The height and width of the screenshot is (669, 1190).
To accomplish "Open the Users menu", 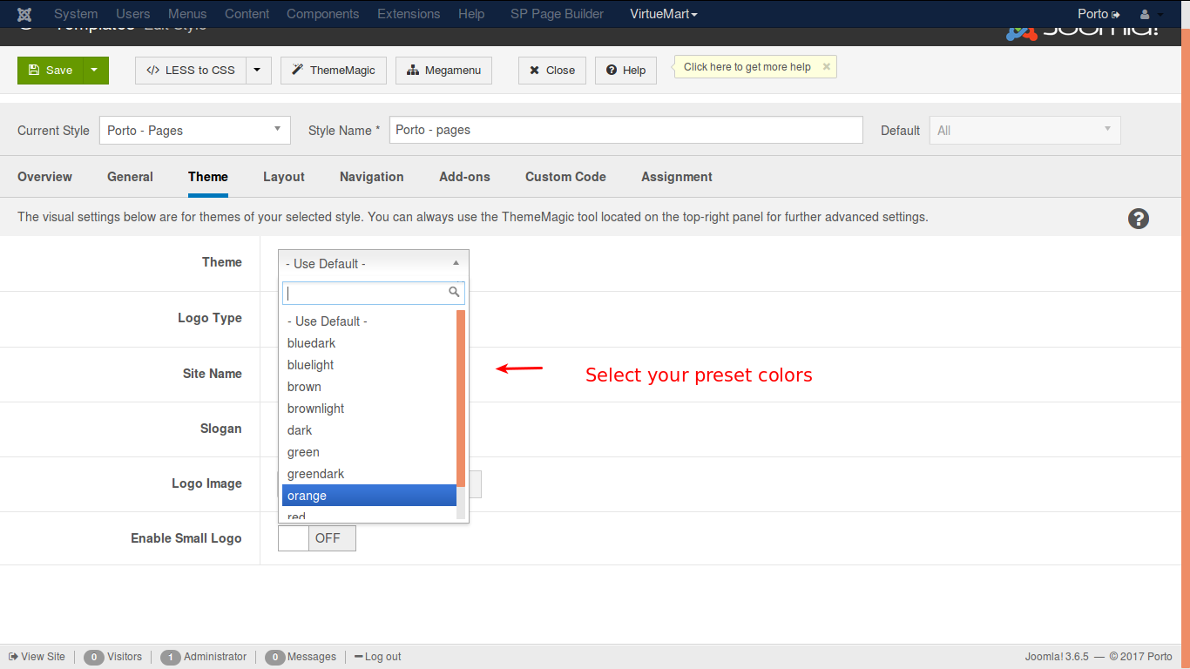I will (133, 14).
